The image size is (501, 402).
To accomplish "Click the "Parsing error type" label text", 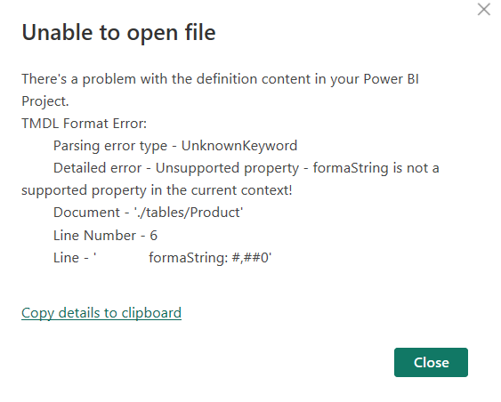I will pos(110,146).
